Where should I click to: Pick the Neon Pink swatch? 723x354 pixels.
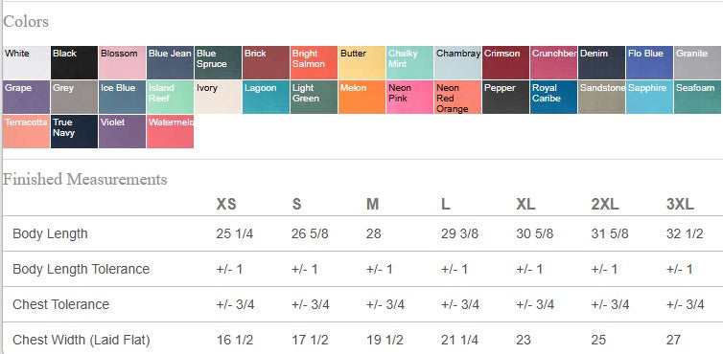409,98
